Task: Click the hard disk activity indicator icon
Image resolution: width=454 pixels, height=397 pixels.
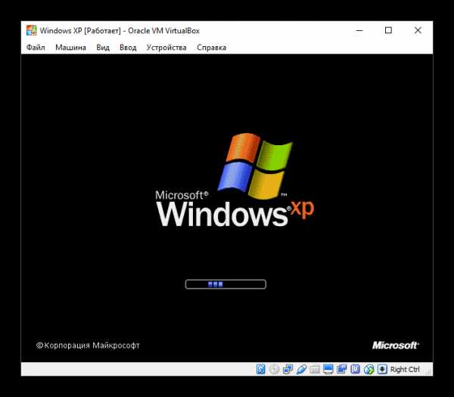Action: (260, 369)
